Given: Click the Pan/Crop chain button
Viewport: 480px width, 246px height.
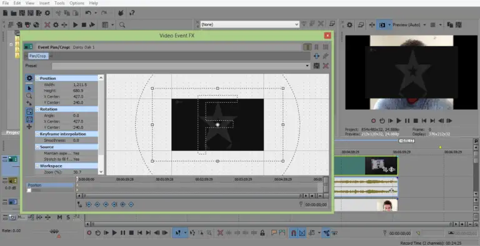Looking at the screenshot, I should tap(37, 56).
